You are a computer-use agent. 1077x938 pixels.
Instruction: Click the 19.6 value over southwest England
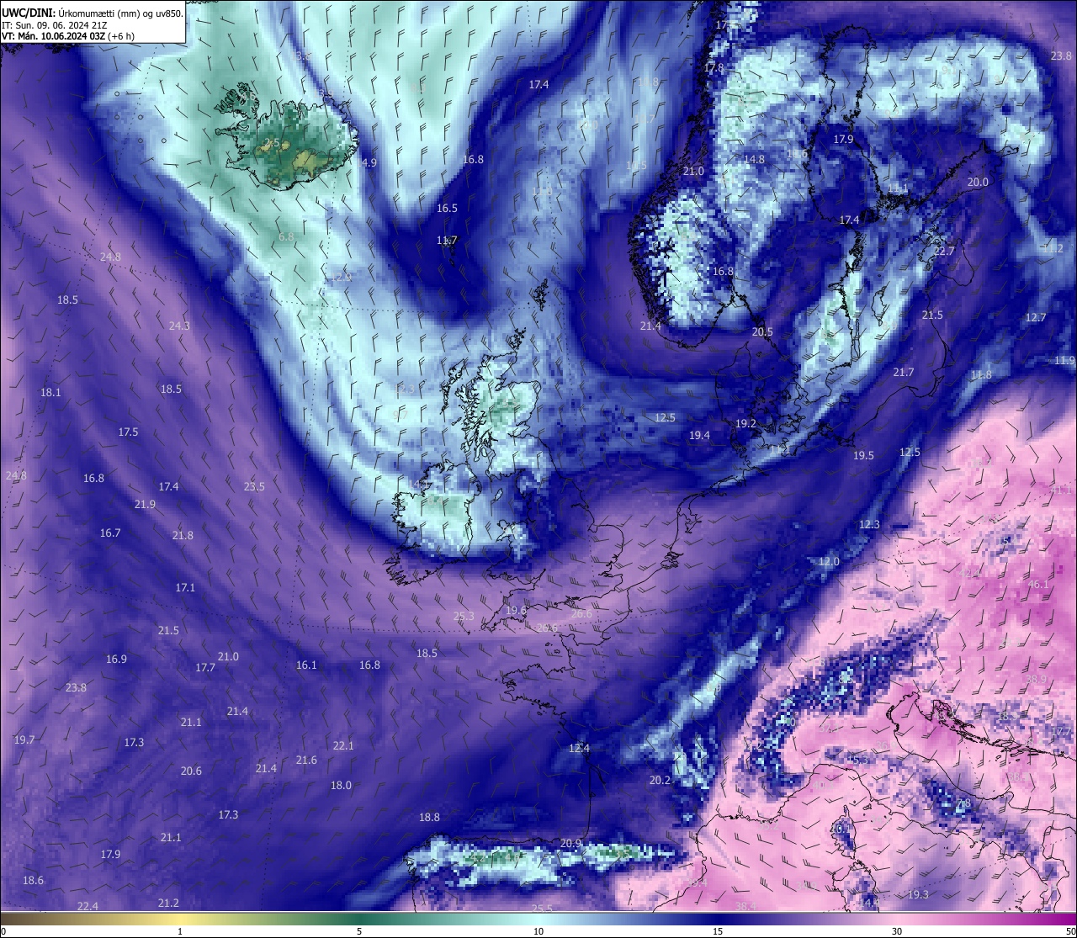[516, 610]
